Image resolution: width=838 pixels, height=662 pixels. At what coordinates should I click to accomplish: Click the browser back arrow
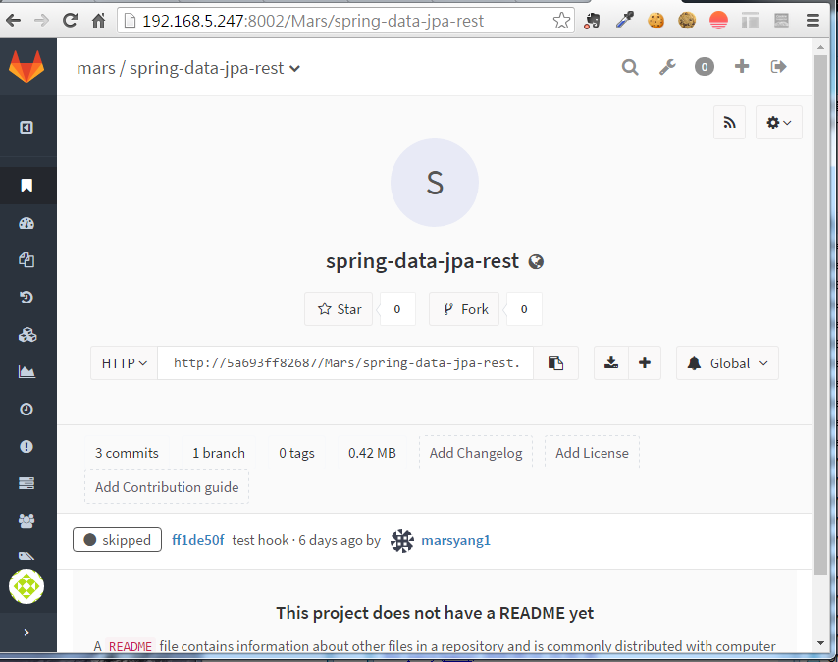tap(14, 21)
